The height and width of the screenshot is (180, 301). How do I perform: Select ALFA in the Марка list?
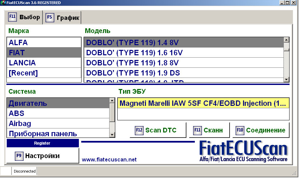[44, 42]
